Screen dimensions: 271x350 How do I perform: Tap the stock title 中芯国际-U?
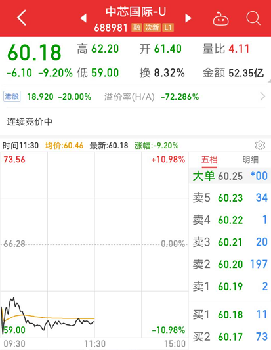(x=136, y=12)
